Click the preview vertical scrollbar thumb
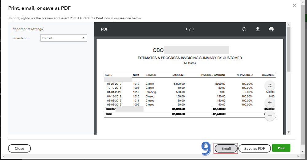This screenshot has width=307, height=160. tap(288, 49)
